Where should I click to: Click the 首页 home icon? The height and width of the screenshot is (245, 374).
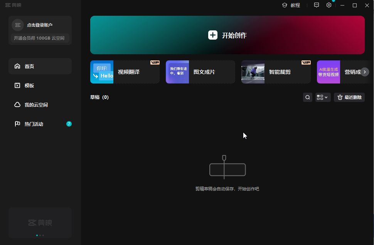pyautogui.click(x=17, y=66)
